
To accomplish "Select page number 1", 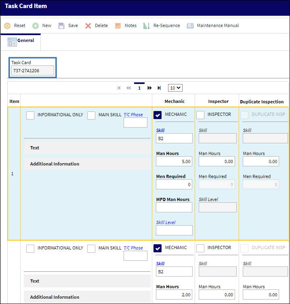I will (139, 88).
